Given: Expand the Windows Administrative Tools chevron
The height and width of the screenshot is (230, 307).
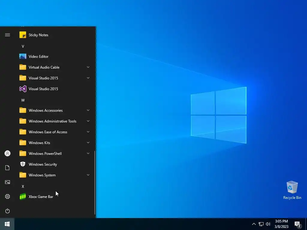Looking at the screenshot, I should (88, 121).
